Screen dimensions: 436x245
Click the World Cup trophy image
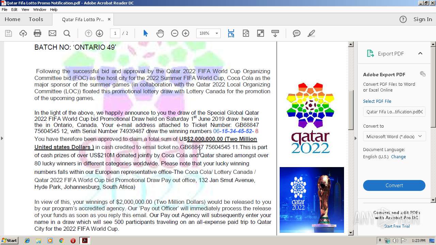[x=312, y=200]
